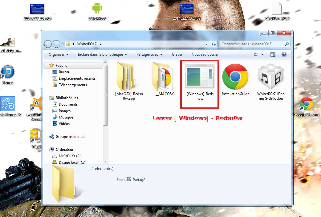Screen dimensions: 321x217
Task: Select the [Windows]-Redsn0w application file
Action: click(x=200, y=82)
